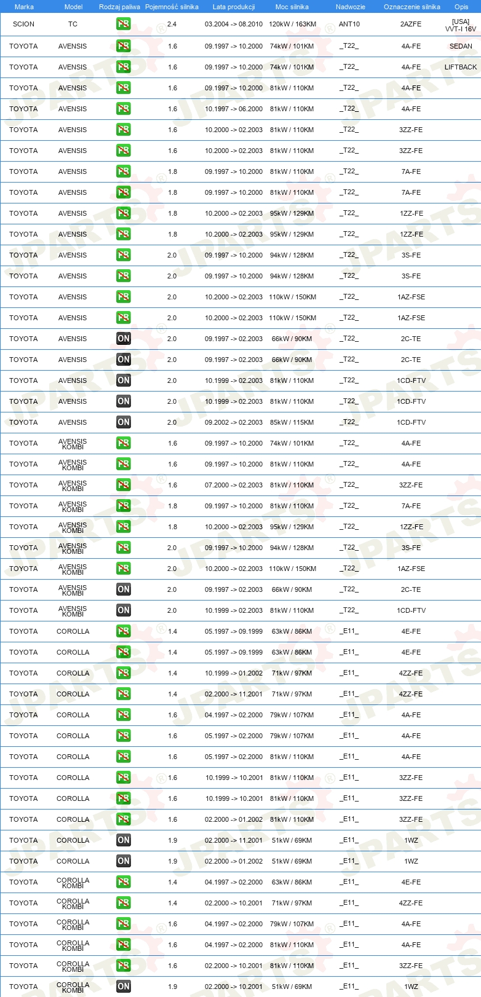
Task: Click the petrol icon in the 10.1997 -> 06.2000 Avensis row
Action: tap(123, 109)
